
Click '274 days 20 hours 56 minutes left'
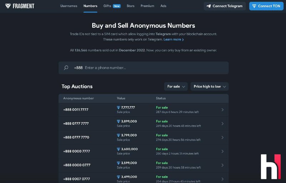pyautogui.click(x=178, y=140)
